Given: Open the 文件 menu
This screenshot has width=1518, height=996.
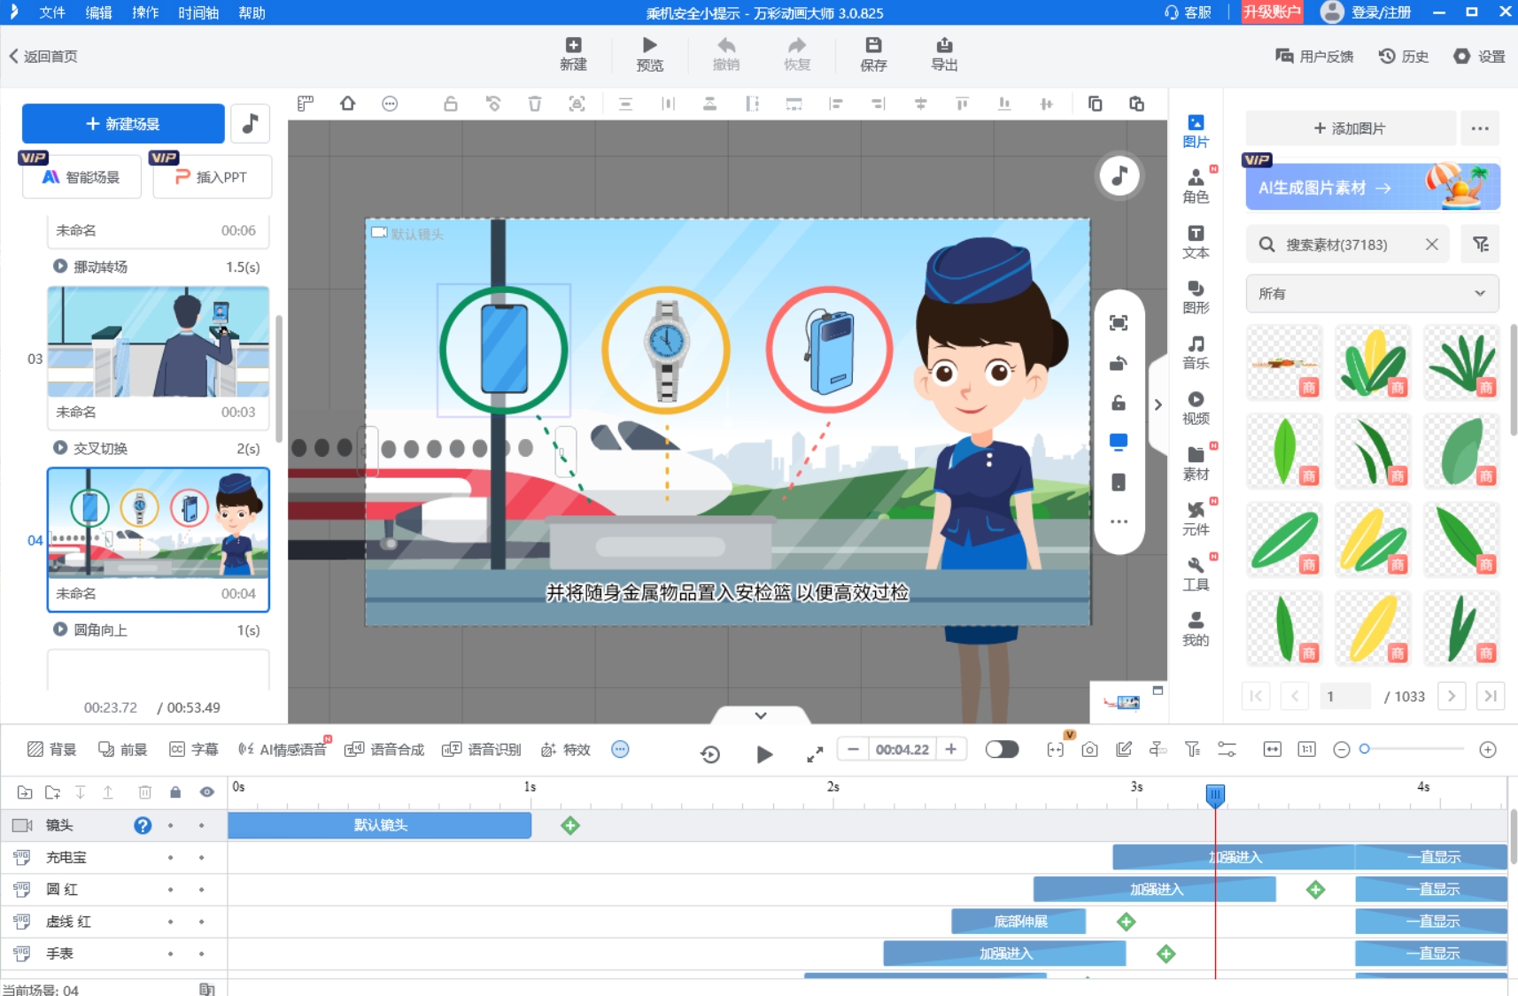Looking at the screenshot, I should pyautogui.click(x=52, y=12).
